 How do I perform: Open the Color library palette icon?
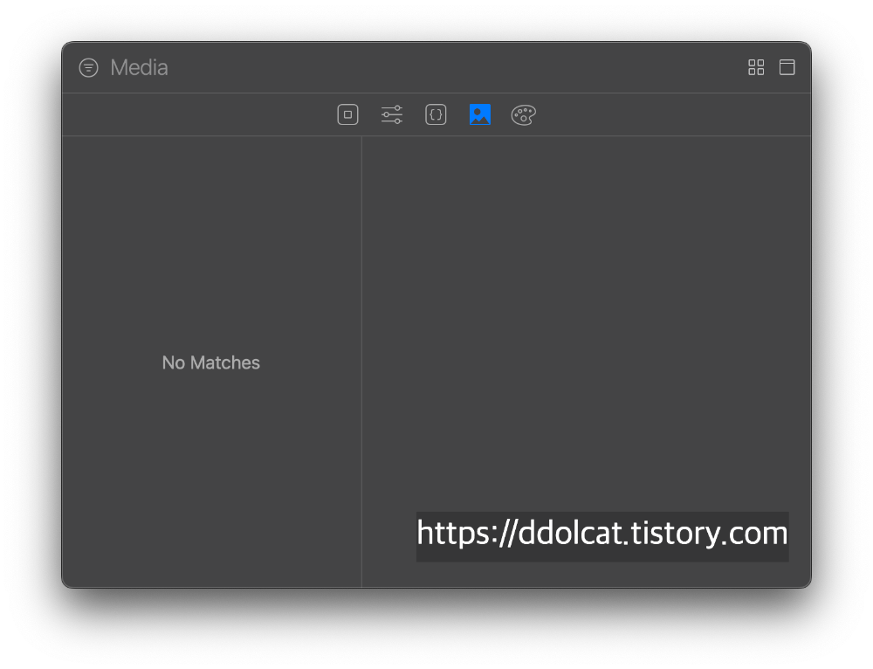point(523,114)
